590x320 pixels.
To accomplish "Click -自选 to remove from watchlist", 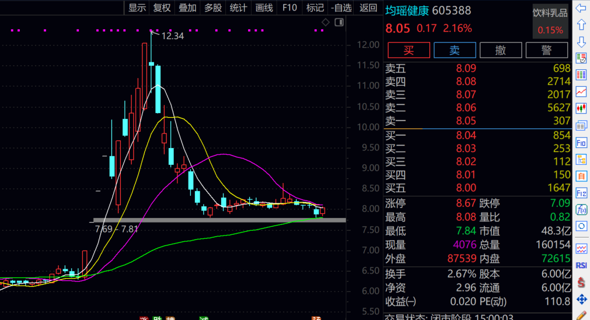I will tap(341, 8).
